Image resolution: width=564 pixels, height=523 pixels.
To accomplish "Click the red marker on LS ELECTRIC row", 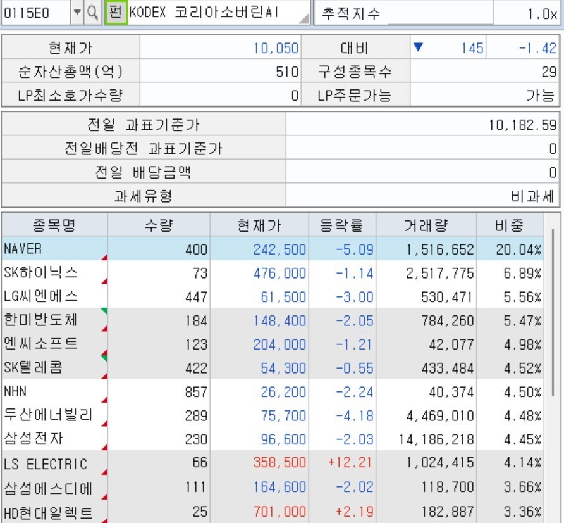I will point(104,472).
